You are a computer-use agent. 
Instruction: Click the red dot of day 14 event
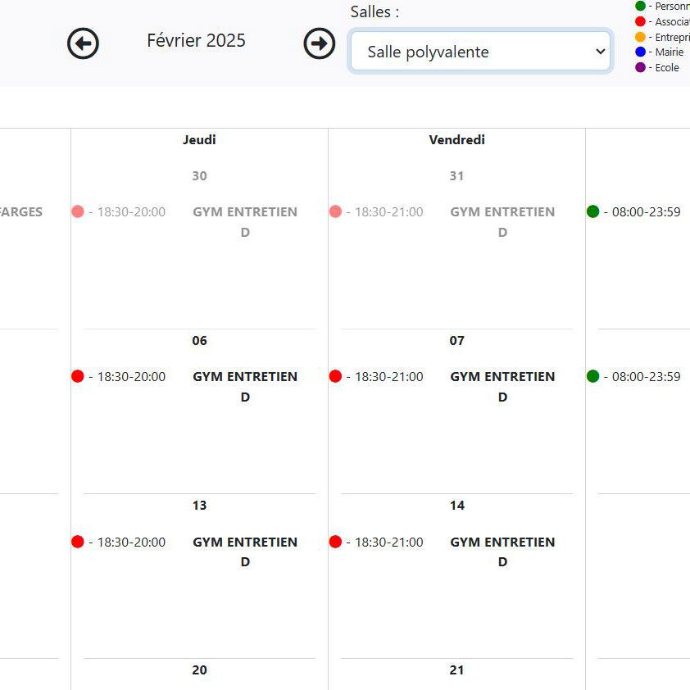click(335, 542)
